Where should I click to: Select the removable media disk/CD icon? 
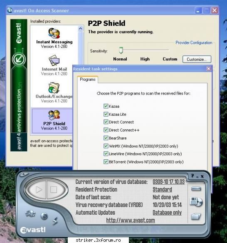[x=196, y=202]
